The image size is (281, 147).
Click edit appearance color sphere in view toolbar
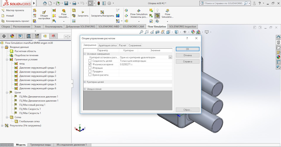[x=193, y=32]
